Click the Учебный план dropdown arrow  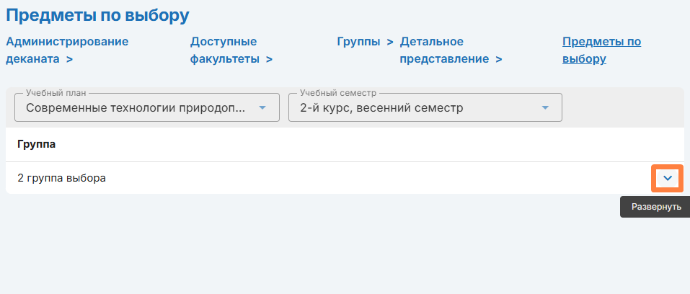[x=262, y=108]
